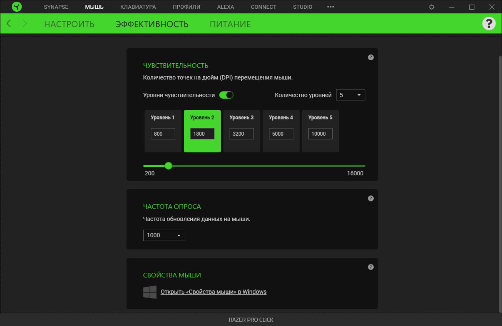Image resolution: width=502 pixels, height=326 pixels.
Task: Go forward with the right arrow
Action: pyautogui.click(x=24, y=23)
